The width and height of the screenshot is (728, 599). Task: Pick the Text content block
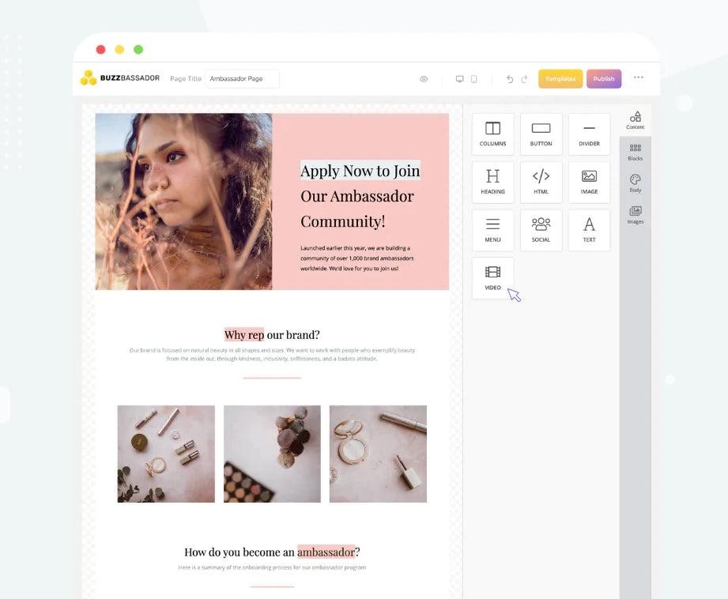(589, 230)
